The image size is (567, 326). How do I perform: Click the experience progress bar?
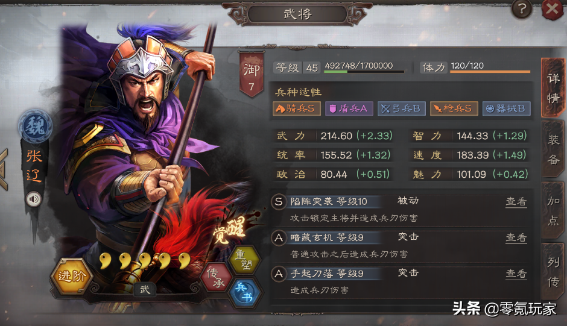364,72
